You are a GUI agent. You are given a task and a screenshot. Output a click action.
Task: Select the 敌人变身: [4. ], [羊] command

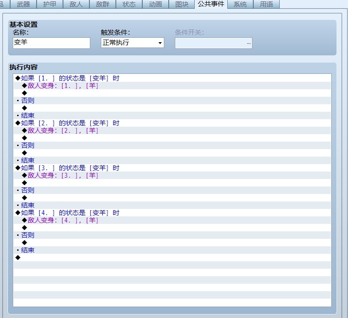tap(172, 220)
